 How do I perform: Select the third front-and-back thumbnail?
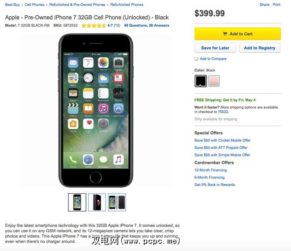(117, 202)
